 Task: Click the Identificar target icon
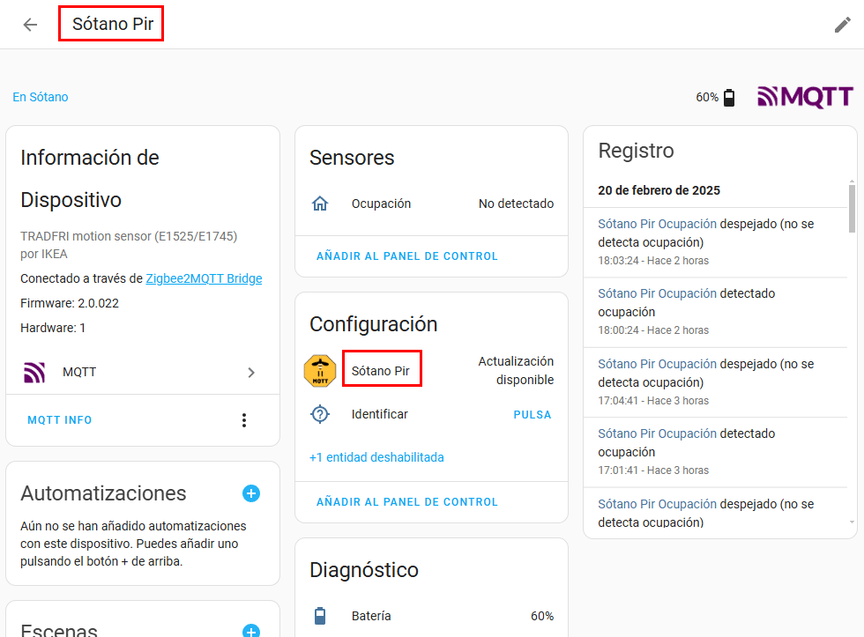[x=320, y=414]
